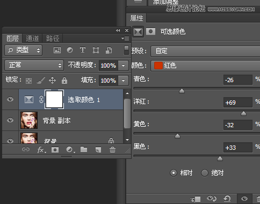Add layer mask button
The image size is (260, 204).
click(x=55, y=150)
